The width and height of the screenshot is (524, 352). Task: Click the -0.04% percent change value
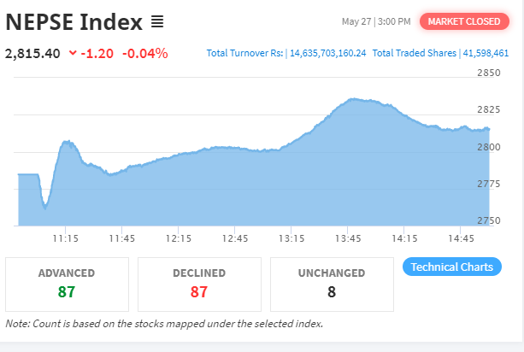(x=145, y=53)
